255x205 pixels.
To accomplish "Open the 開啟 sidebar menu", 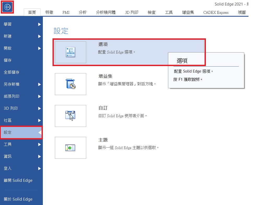I will pos(21,48).
